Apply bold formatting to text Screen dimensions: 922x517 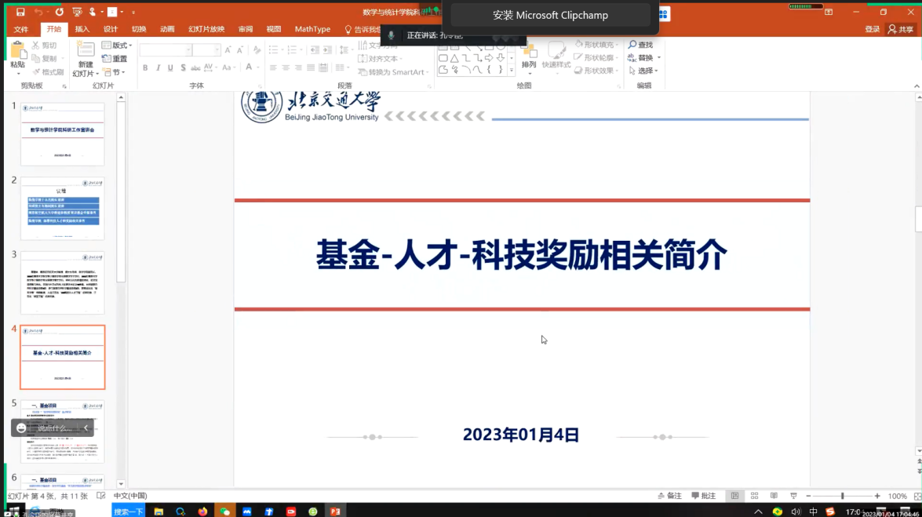[x=144, y=67]
